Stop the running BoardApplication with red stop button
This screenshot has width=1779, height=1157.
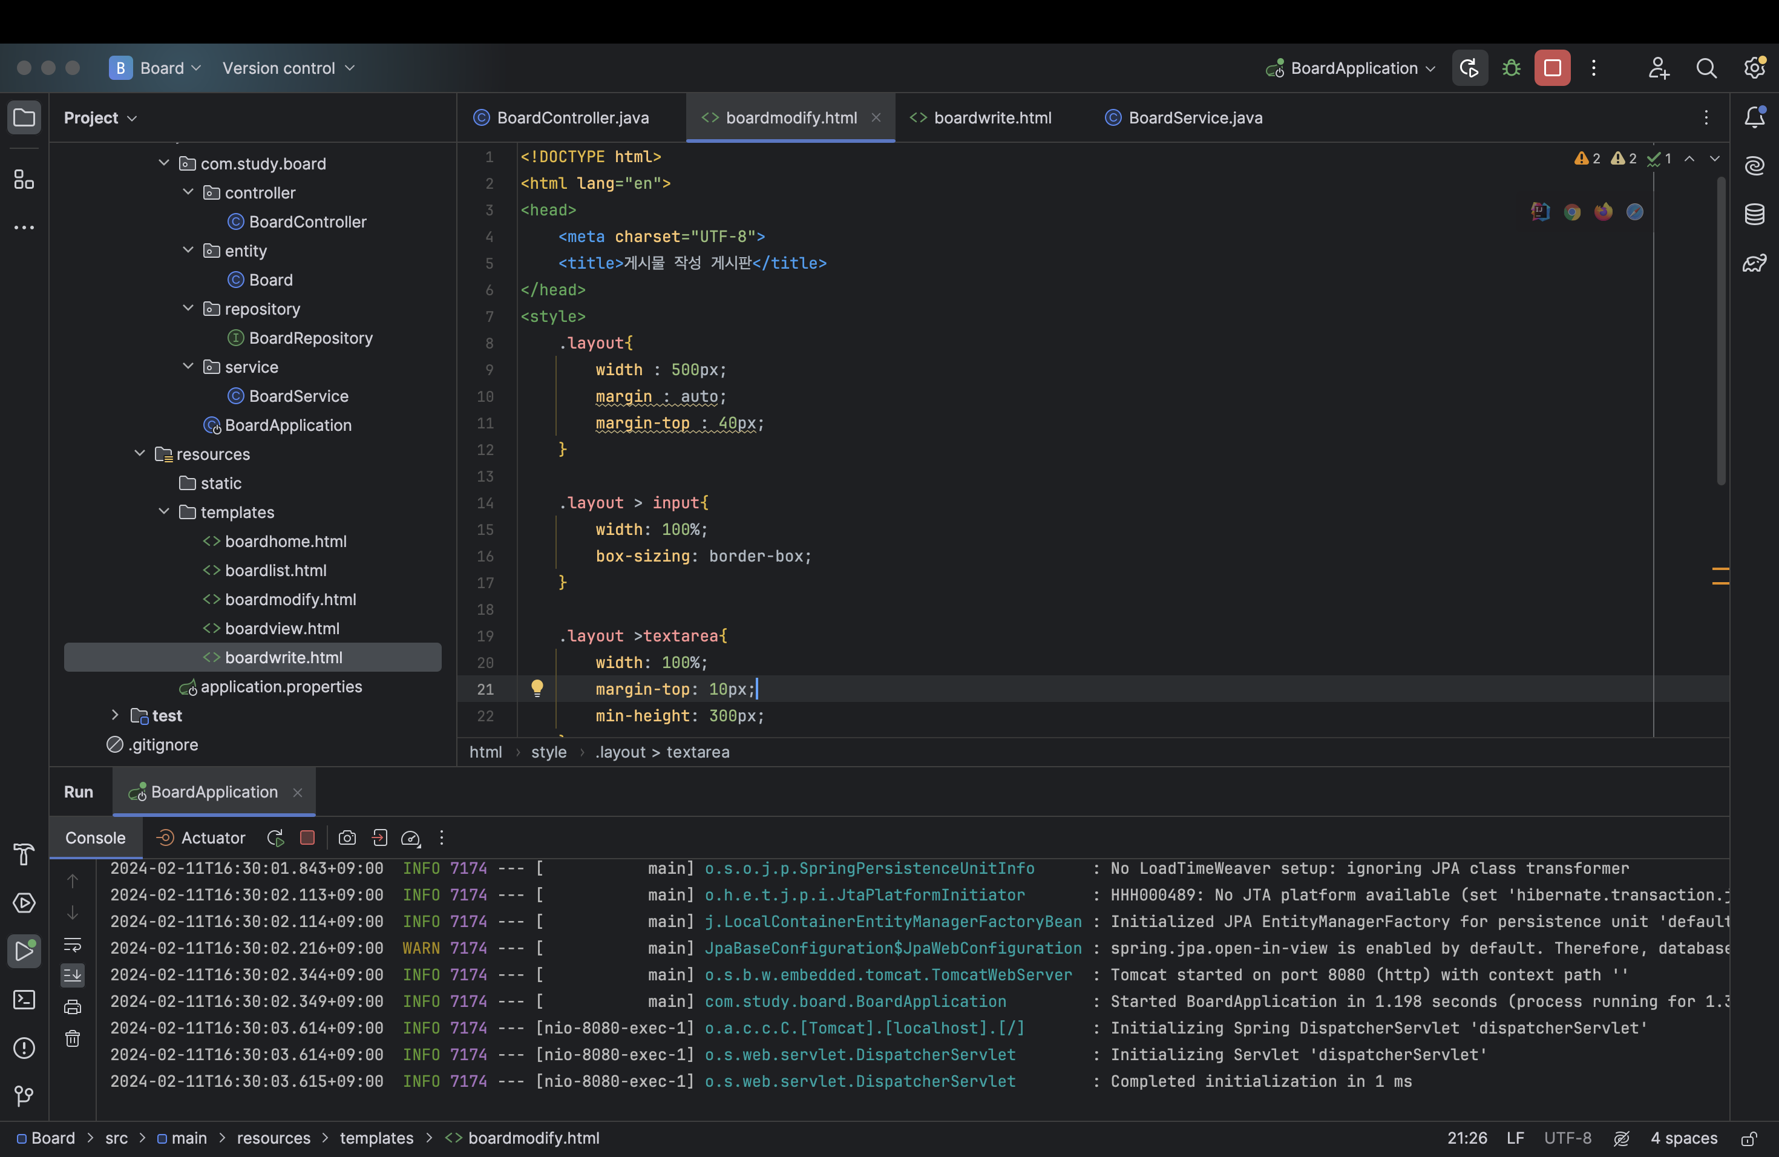pyautogui.click(x=1551, y=68)
